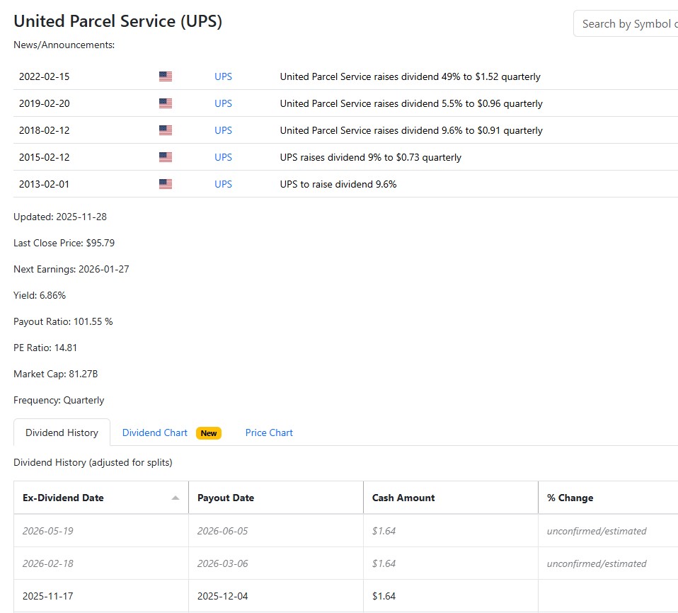
Task: Open the UPS link for the 49% dividend raise
Action: 223,76
